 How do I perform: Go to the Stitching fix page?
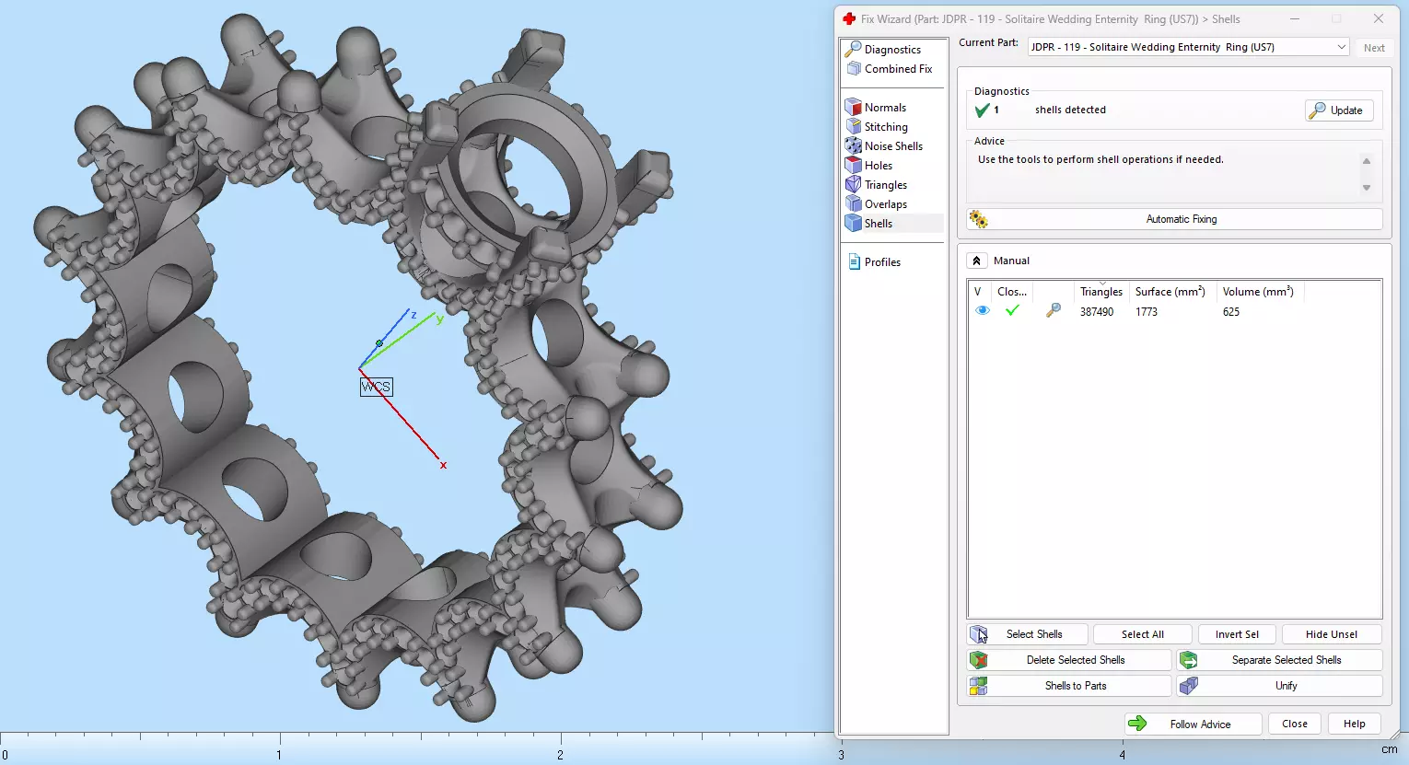tap(886, 127)
